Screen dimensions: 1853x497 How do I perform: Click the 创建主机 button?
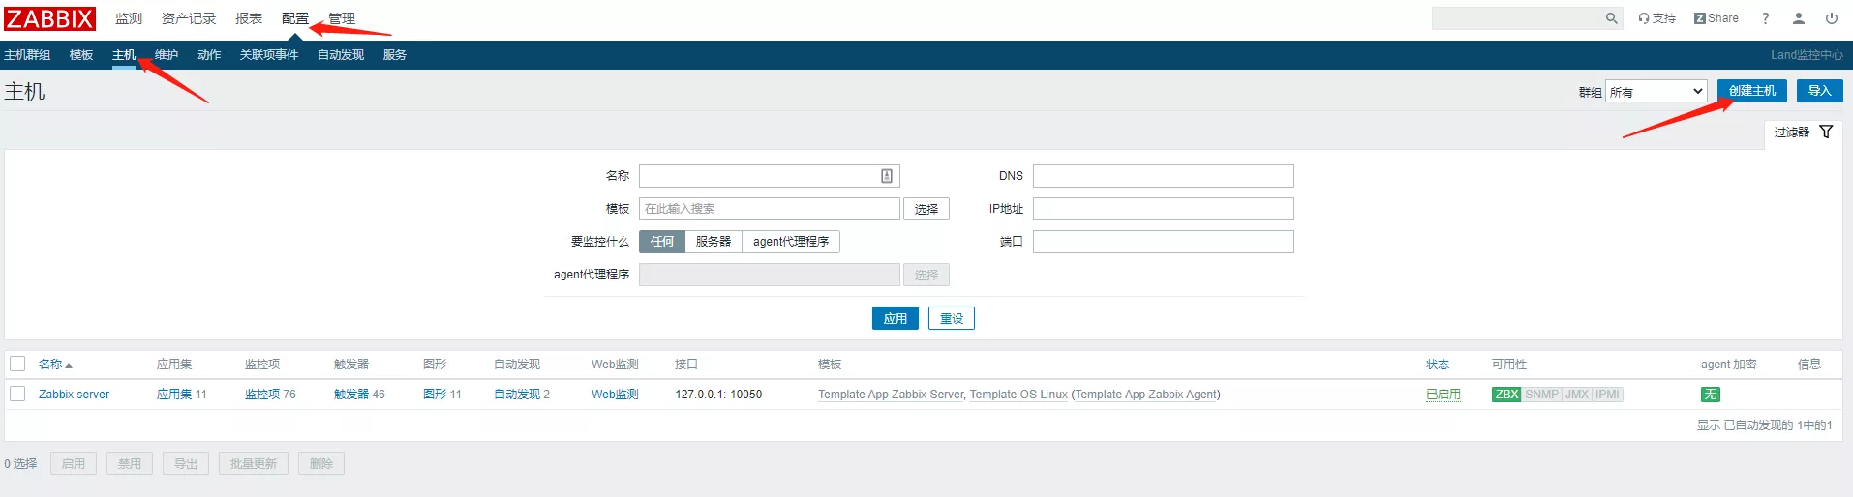1751,91
